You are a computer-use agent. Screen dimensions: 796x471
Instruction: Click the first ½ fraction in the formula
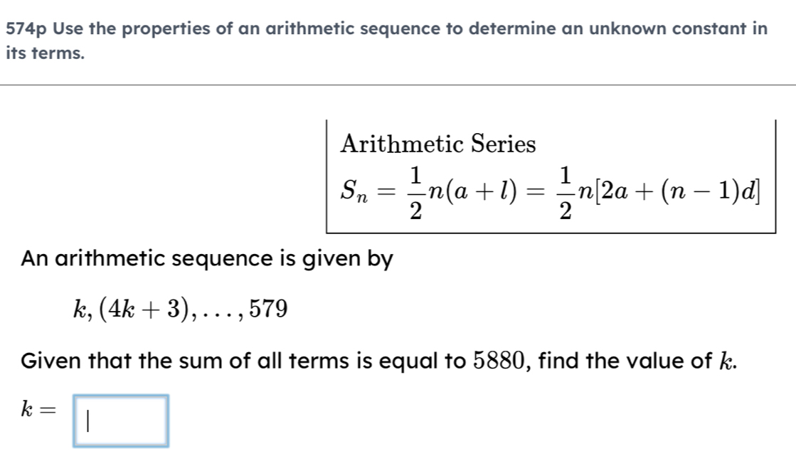416,189
